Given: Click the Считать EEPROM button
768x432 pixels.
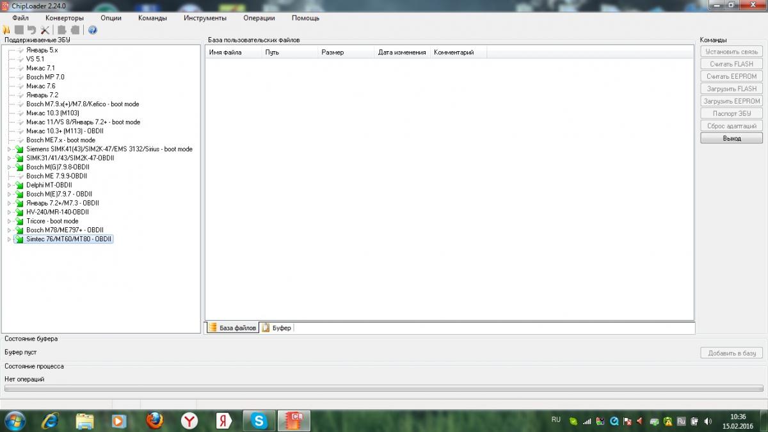Looking at the screenshot, I should tap(732, 76).
